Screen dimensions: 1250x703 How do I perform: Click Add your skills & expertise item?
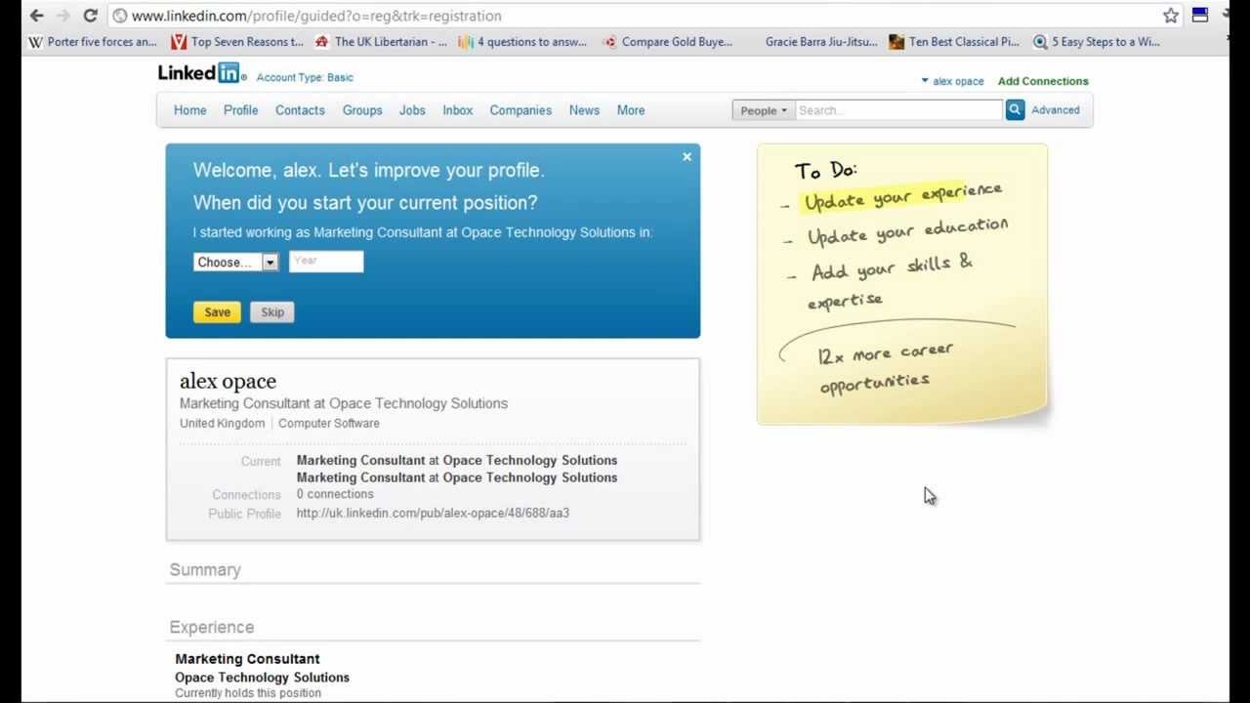(x=891, y=281)
